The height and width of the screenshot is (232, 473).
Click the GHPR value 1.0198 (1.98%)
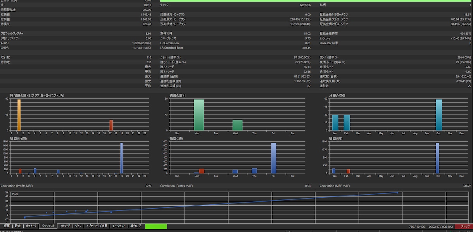(x=142, y=48)
